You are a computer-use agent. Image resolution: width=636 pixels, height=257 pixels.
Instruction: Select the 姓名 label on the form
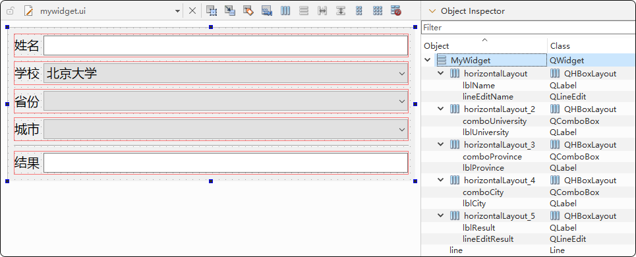pos(27,45)
